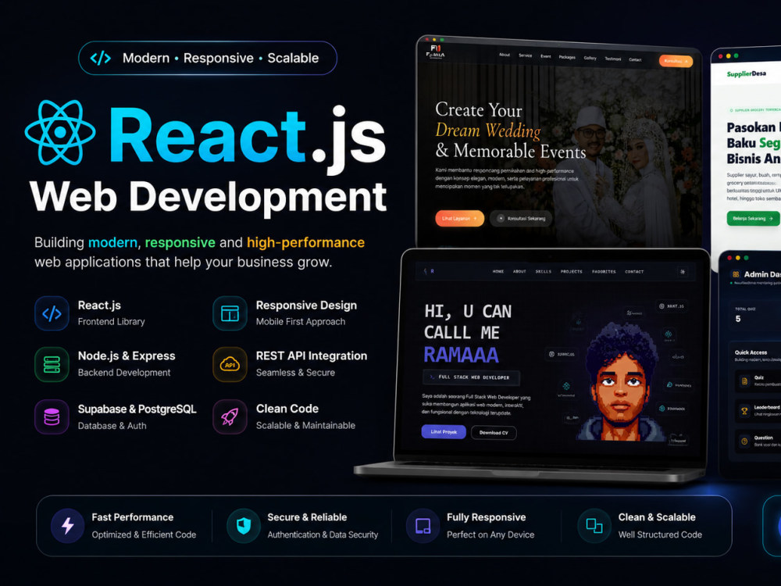Click the Modern Responsive Scalable badge

point(207,59)
